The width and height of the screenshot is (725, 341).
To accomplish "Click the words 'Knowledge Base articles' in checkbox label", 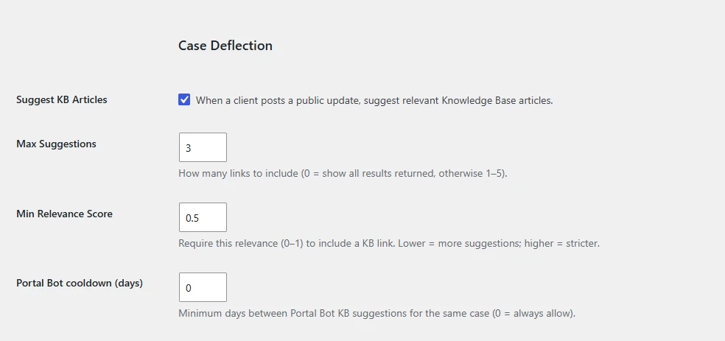I will click(497, 100).
